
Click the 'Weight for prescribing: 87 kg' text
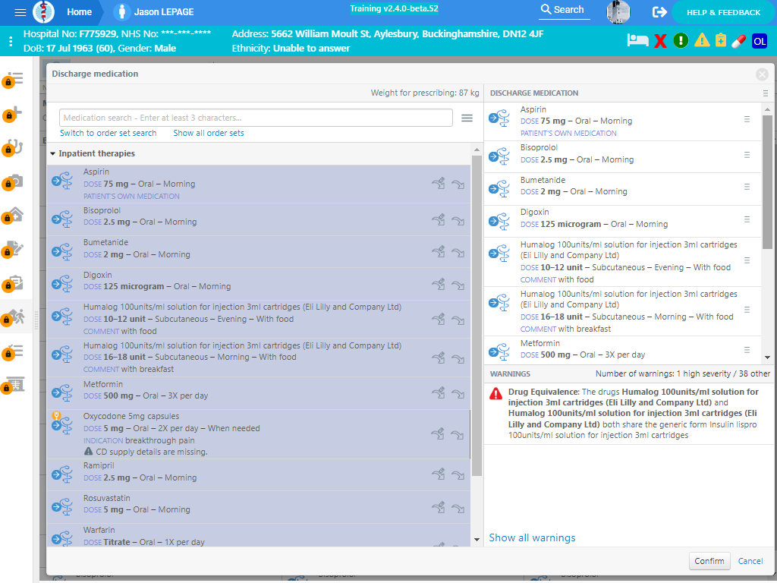tap(425, 93)
